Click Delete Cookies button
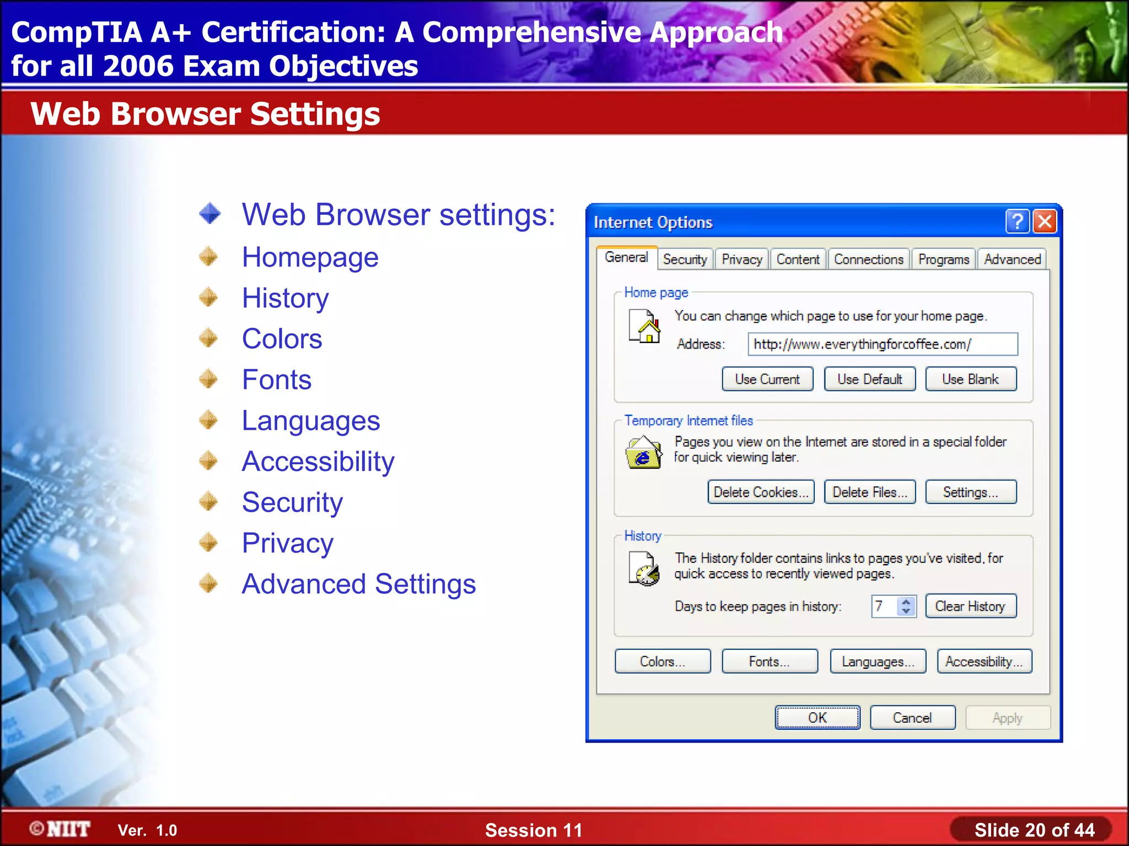The image size is (1129, 846). pos(761,492)
